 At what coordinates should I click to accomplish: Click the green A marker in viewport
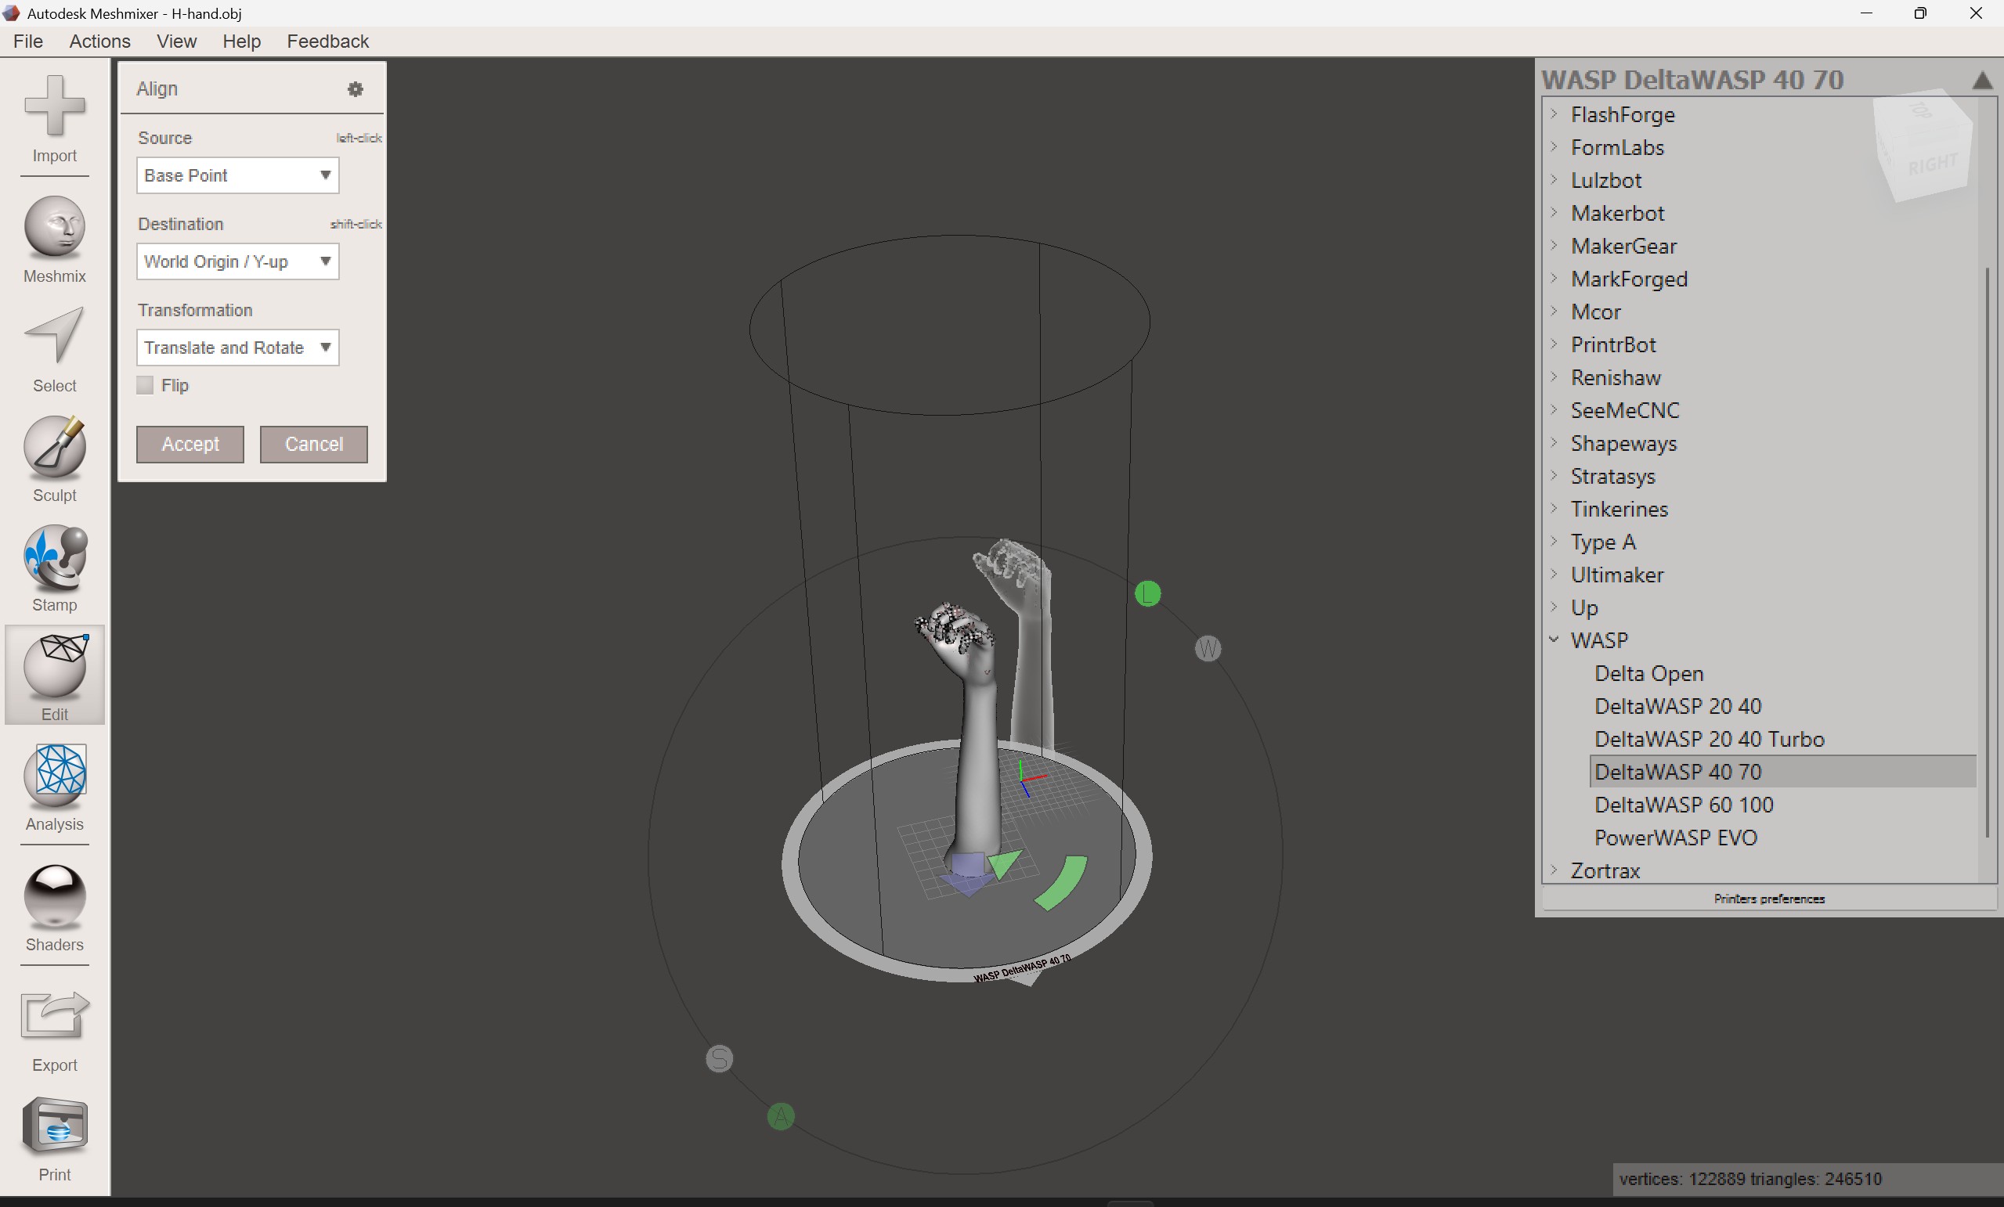point(781,1117)
